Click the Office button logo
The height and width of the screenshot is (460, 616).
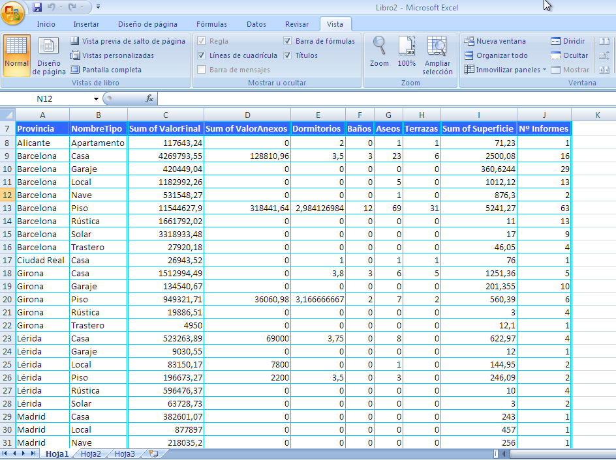13,13
